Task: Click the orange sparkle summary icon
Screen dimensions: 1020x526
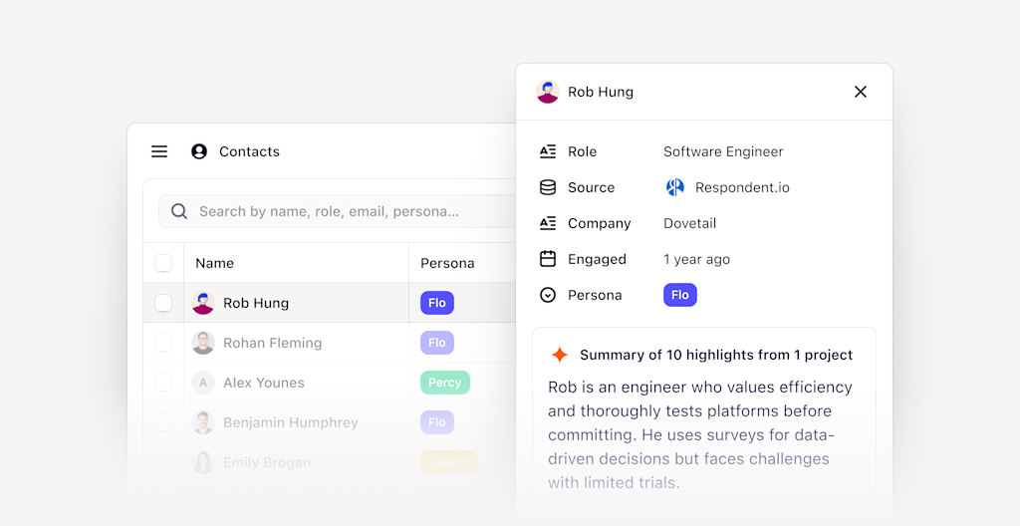Action: pyautogui.click(x=560, y=355)
